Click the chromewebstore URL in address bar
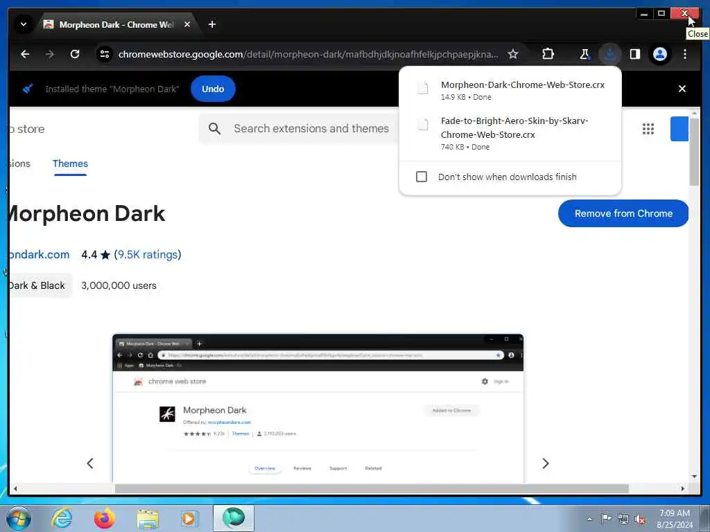The image size is (710, 532). 308,54
